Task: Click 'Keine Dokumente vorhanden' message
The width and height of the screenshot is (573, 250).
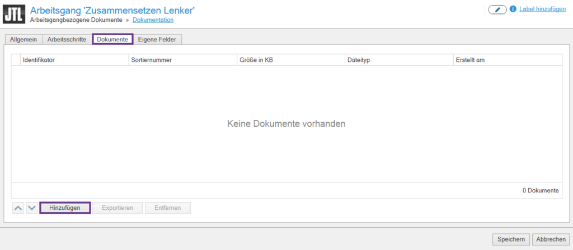Action: [x=286, y=124]
